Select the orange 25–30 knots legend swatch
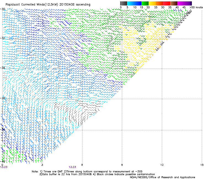 click(159, 3)
